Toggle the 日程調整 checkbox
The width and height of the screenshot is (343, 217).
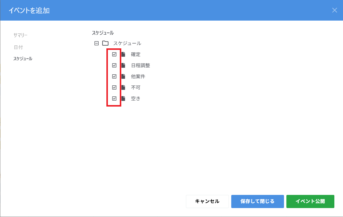click(x=114, y=65)
